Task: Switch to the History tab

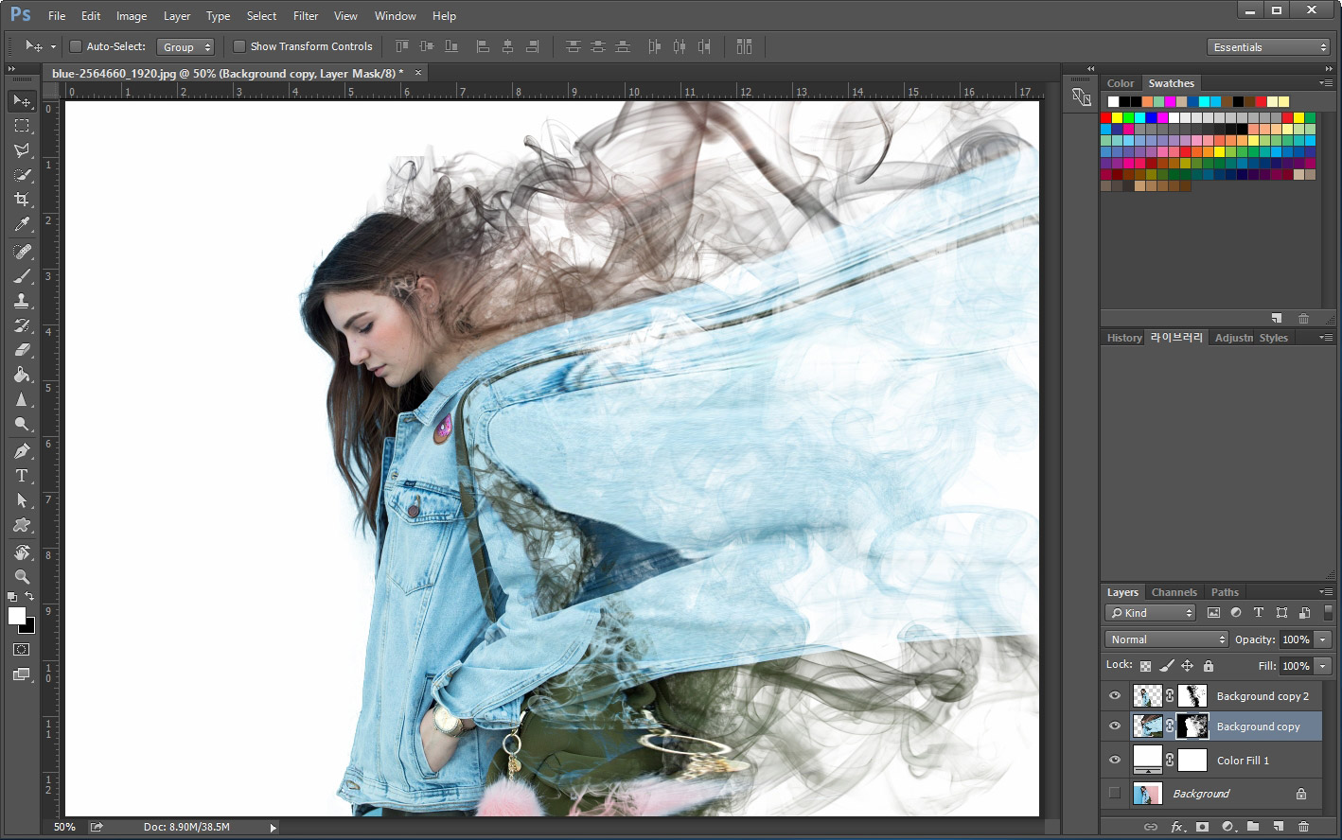Action: pos(1124,338)
